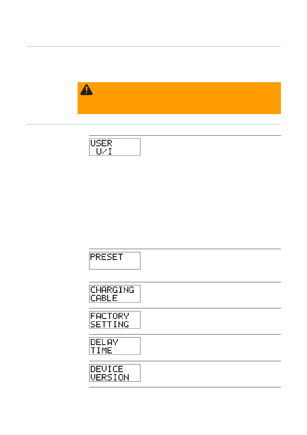
Task: Click the bottom rule below DEVICE VERSION
Action: point(185,387)
